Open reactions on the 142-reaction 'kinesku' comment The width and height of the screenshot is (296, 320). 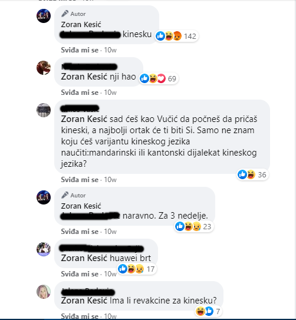point(176,37)
